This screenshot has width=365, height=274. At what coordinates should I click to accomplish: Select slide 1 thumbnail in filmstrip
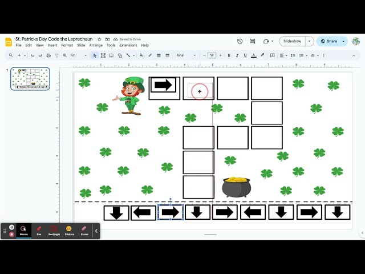click(30, 79)
